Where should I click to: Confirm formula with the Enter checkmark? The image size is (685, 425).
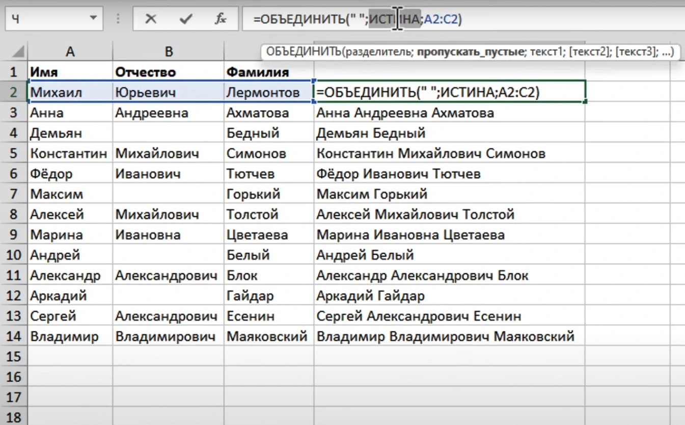click(185, 19)
